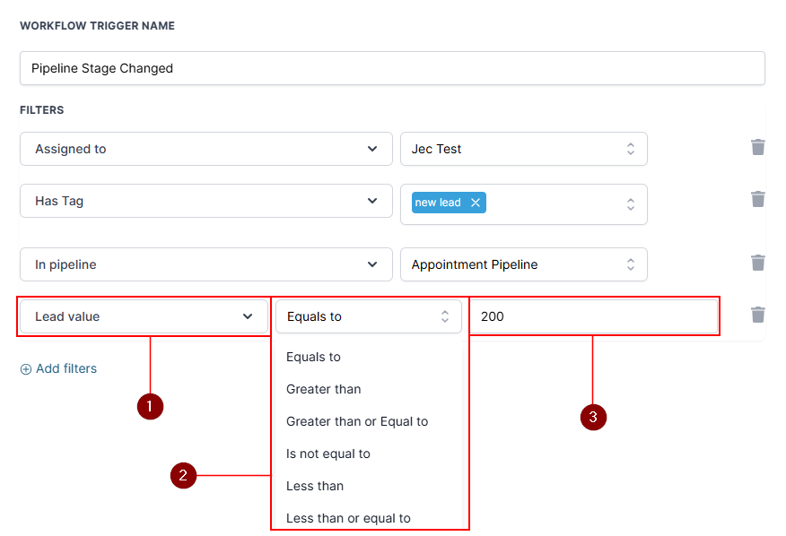
Task: Toggle the Equals to operator dropdown
Action: pos(368,316)
